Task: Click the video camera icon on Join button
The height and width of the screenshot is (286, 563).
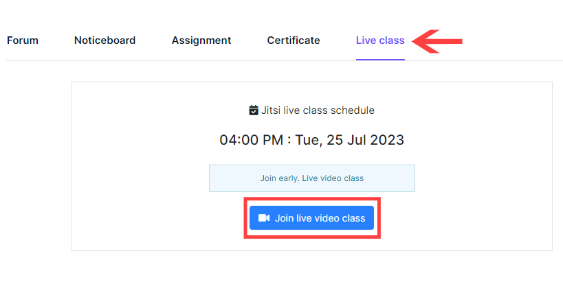Action: [x=264, y=218]
